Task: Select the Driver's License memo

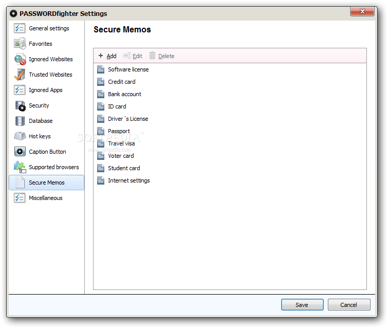Action: (128, 119)
